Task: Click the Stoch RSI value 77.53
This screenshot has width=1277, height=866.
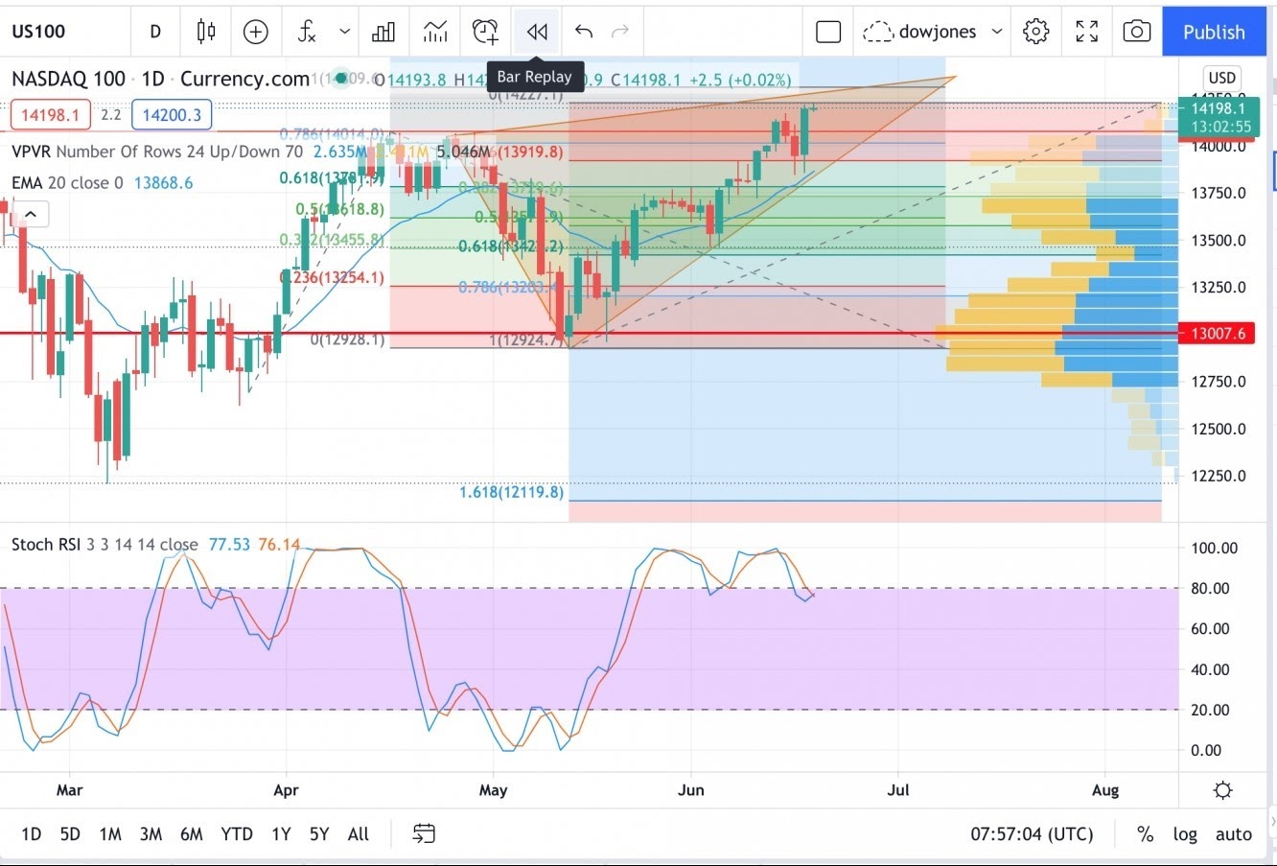Action: (229, 544)
